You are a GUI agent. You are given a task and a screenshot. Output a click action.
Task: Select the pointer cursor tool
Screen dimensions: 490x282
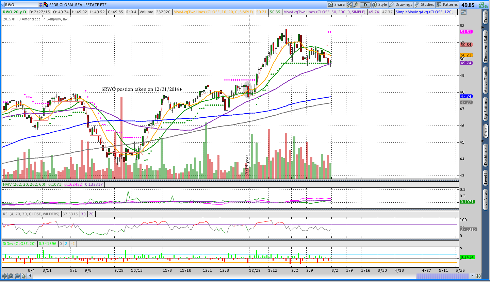23,276
